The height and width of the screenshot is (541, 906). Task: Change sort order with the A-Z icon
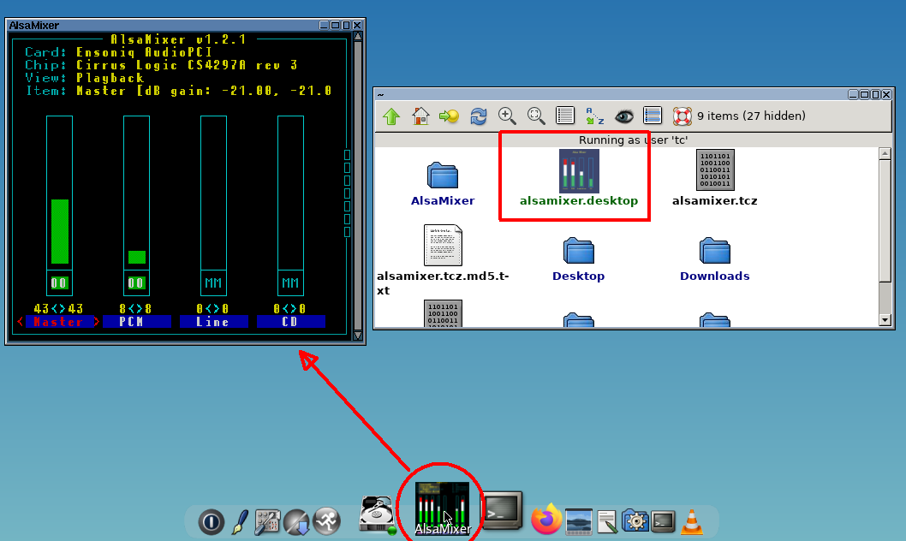(594, 116)
